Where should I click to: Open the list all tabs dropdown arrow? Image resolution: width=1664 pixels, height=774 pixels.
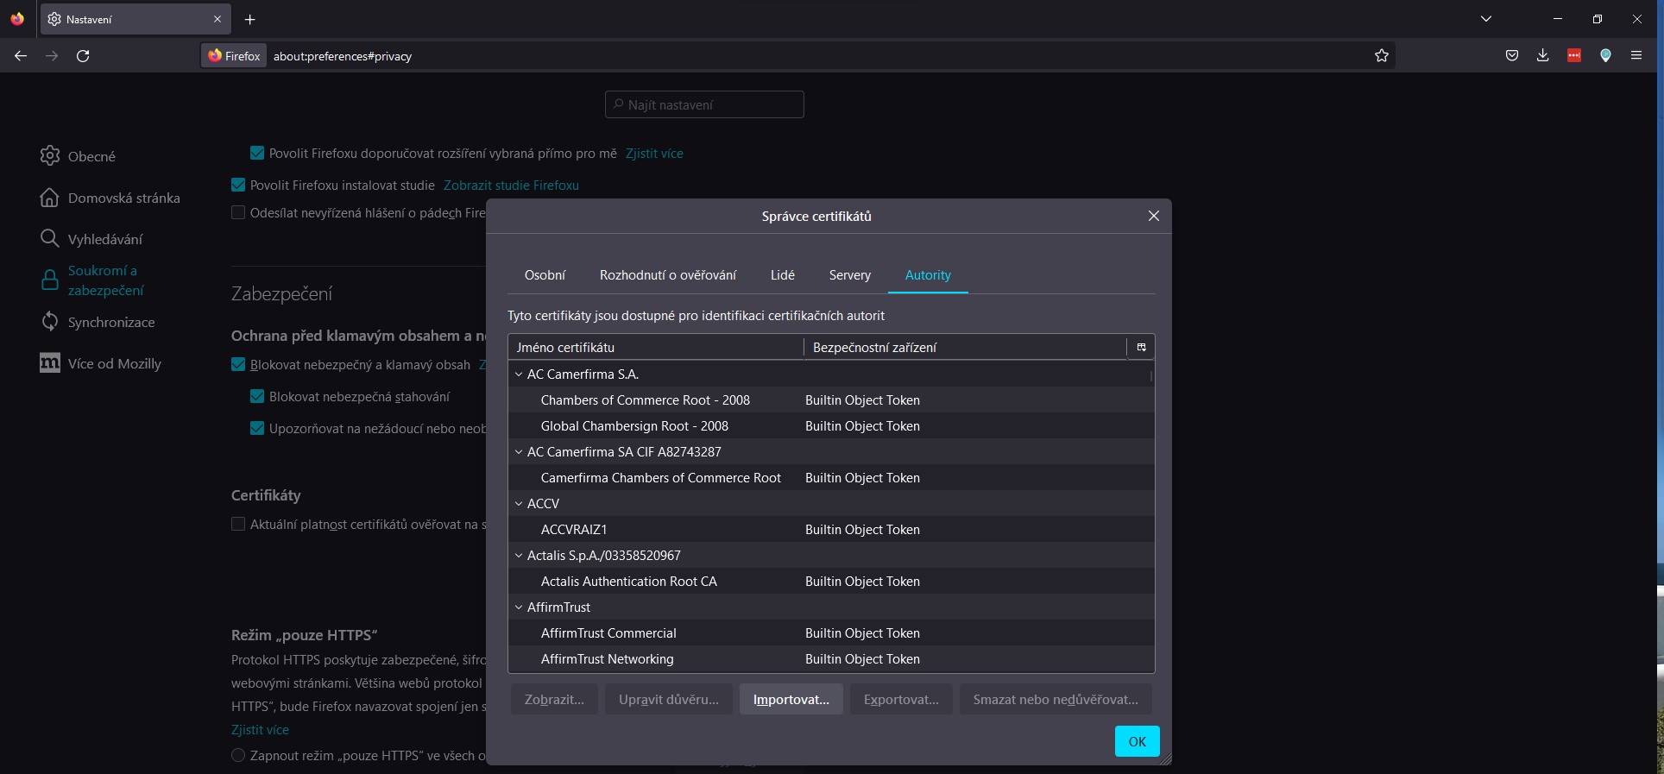point(1486,19)
